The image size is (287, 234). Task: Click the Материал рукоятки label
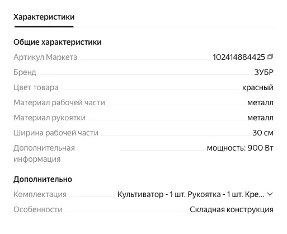point(49,118)
